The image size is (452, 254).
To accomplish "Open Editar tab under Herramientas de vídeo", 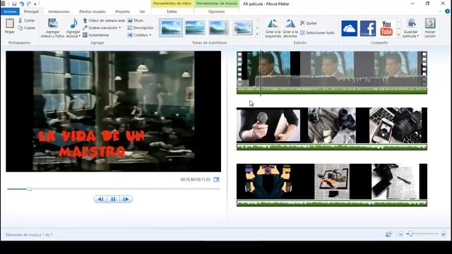I will [x=172, y=11].
